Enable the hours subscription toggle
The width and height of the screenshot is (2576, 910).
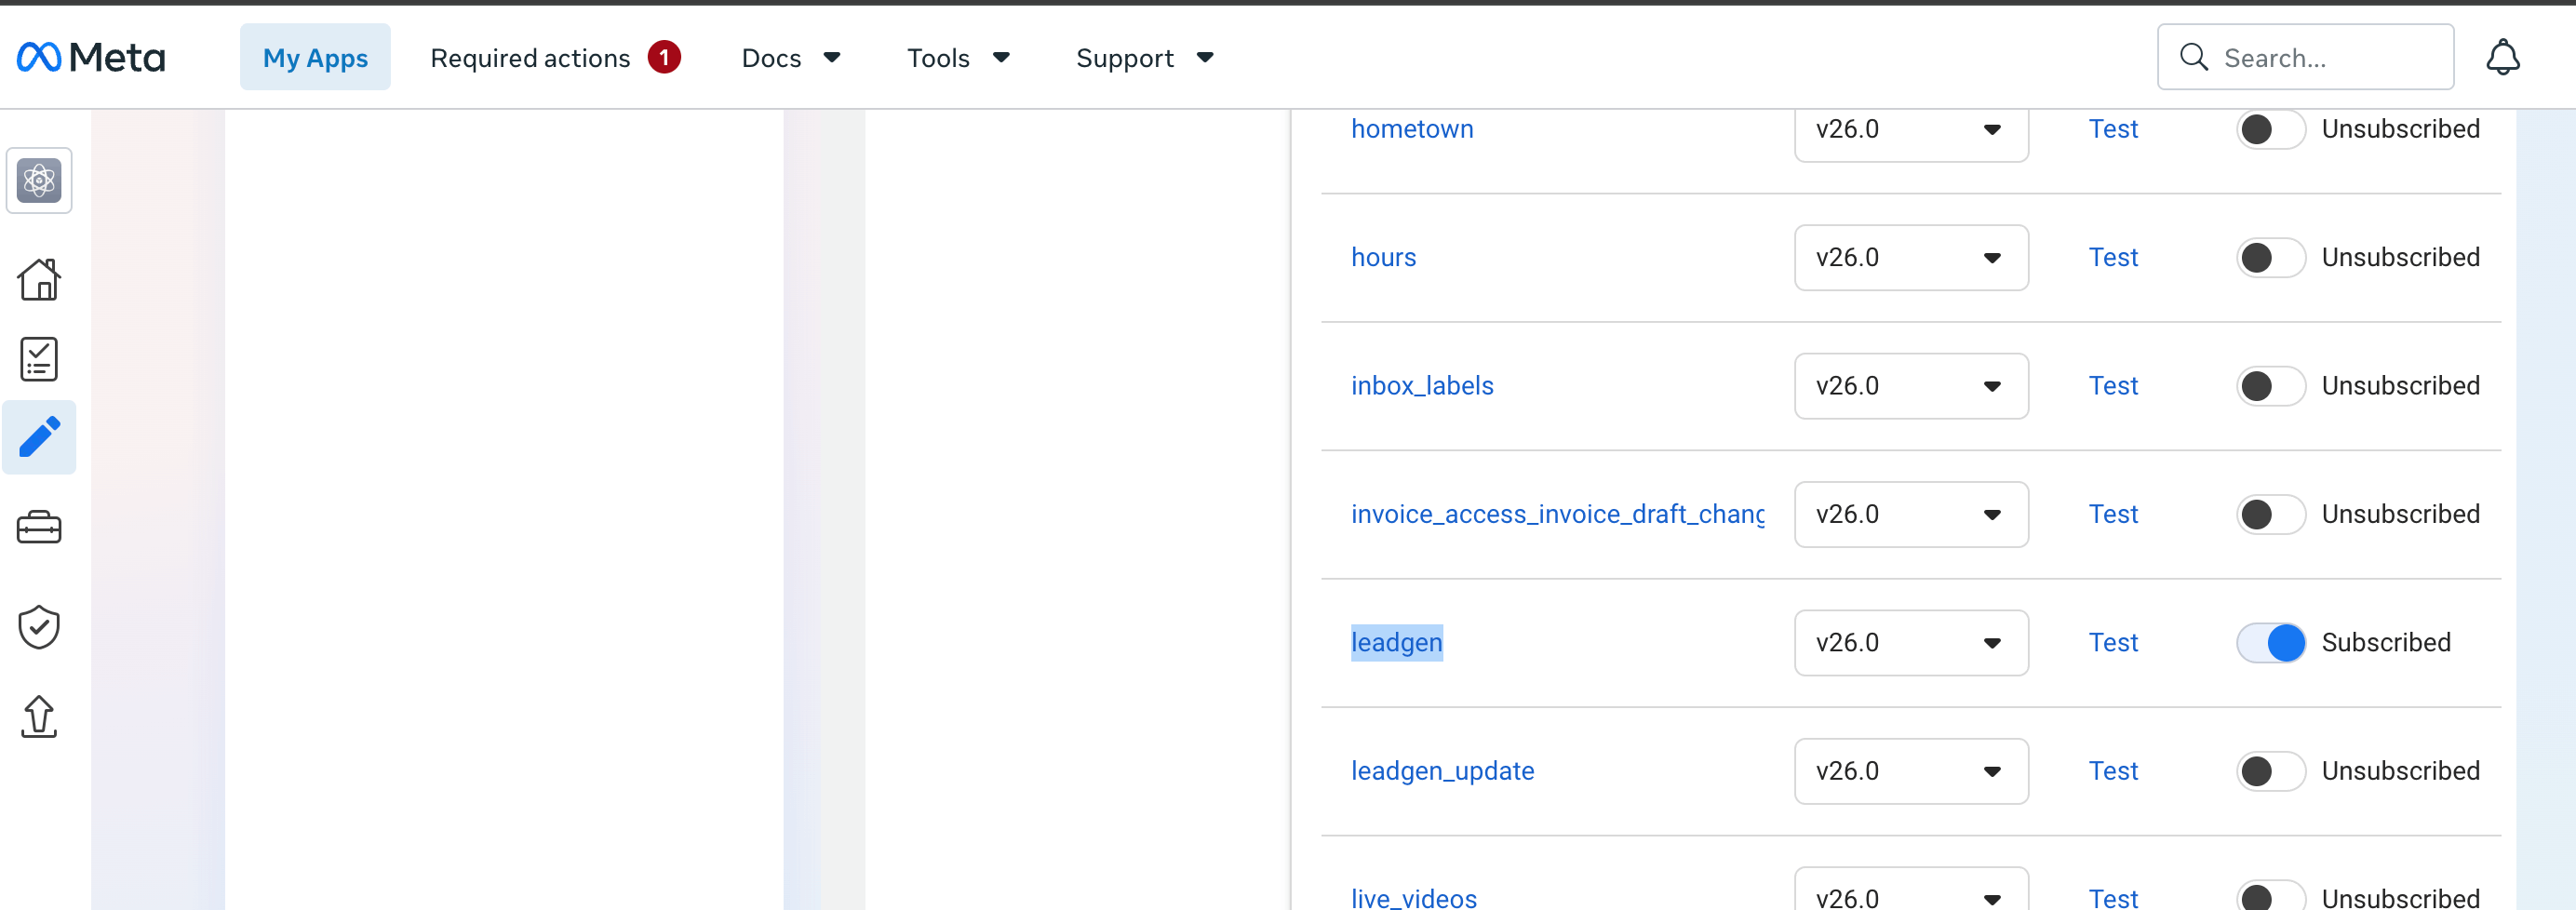click(x=2271, y=258)
